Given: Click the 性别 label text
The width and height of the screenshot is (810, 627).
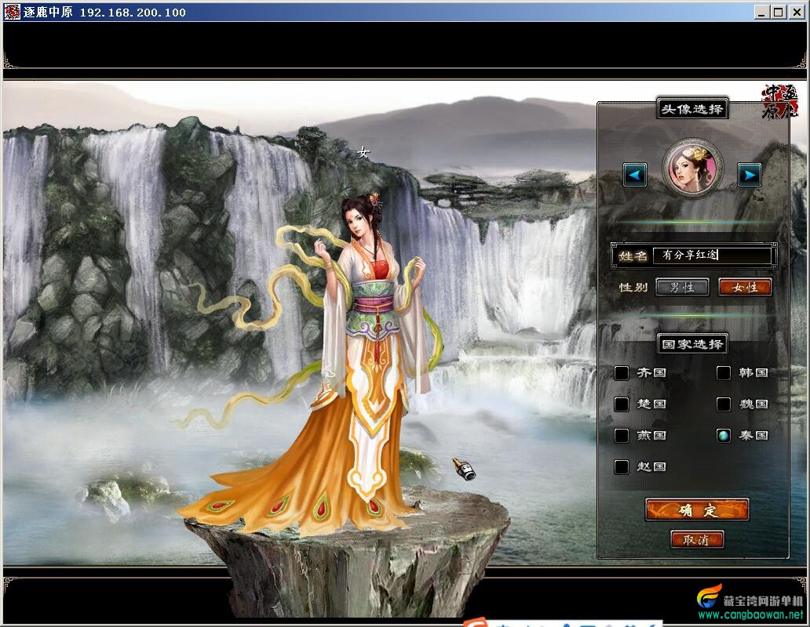Looking at the screenshot, I should tap(633, 287).
